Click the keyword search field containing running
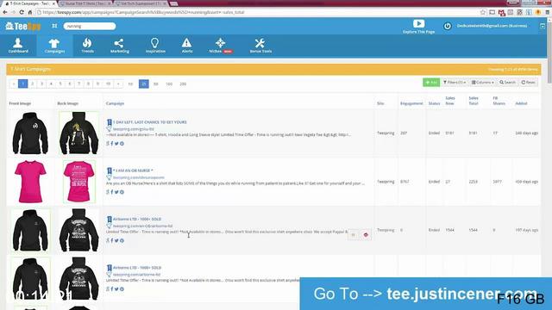Image resolution: width=552 pixels, height=310 pixels. 90,26
